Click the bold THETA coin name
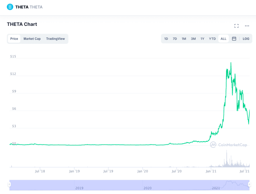Screen dimensions: 256x194 (22, 7)
